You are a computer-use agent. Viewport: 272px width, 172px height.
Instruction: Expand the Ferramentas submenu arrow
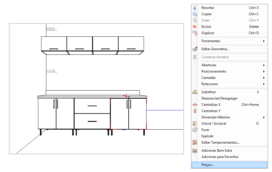point(264,41)
